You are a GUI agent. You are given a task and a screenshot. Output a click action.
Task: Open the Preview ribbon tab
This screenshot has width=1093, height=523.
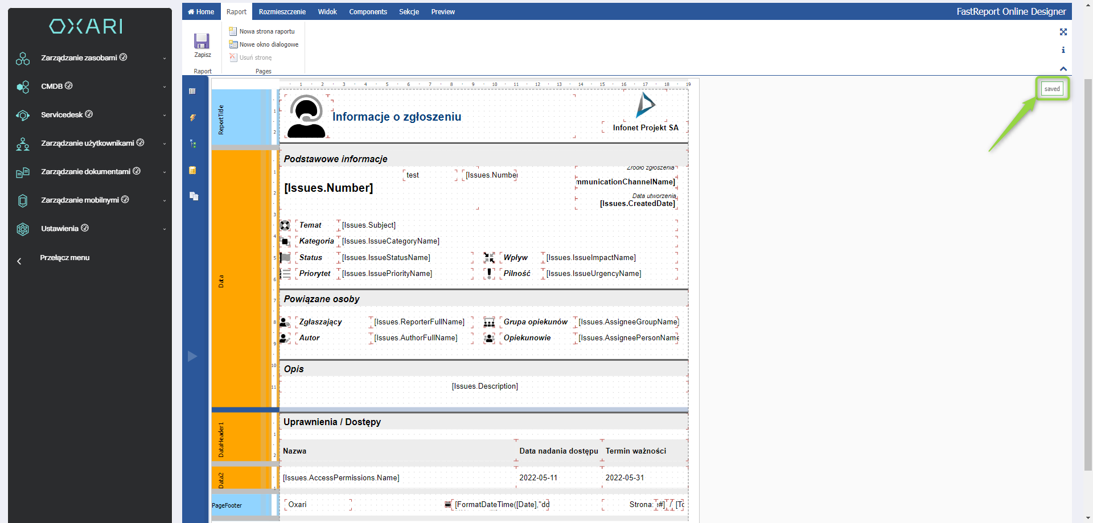pos(443,12)
